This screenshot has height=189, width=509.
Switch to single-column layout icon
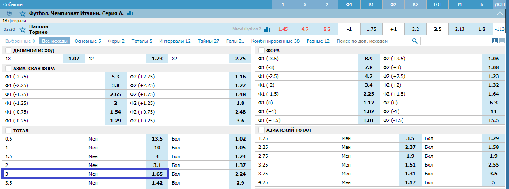click(502, 41)
